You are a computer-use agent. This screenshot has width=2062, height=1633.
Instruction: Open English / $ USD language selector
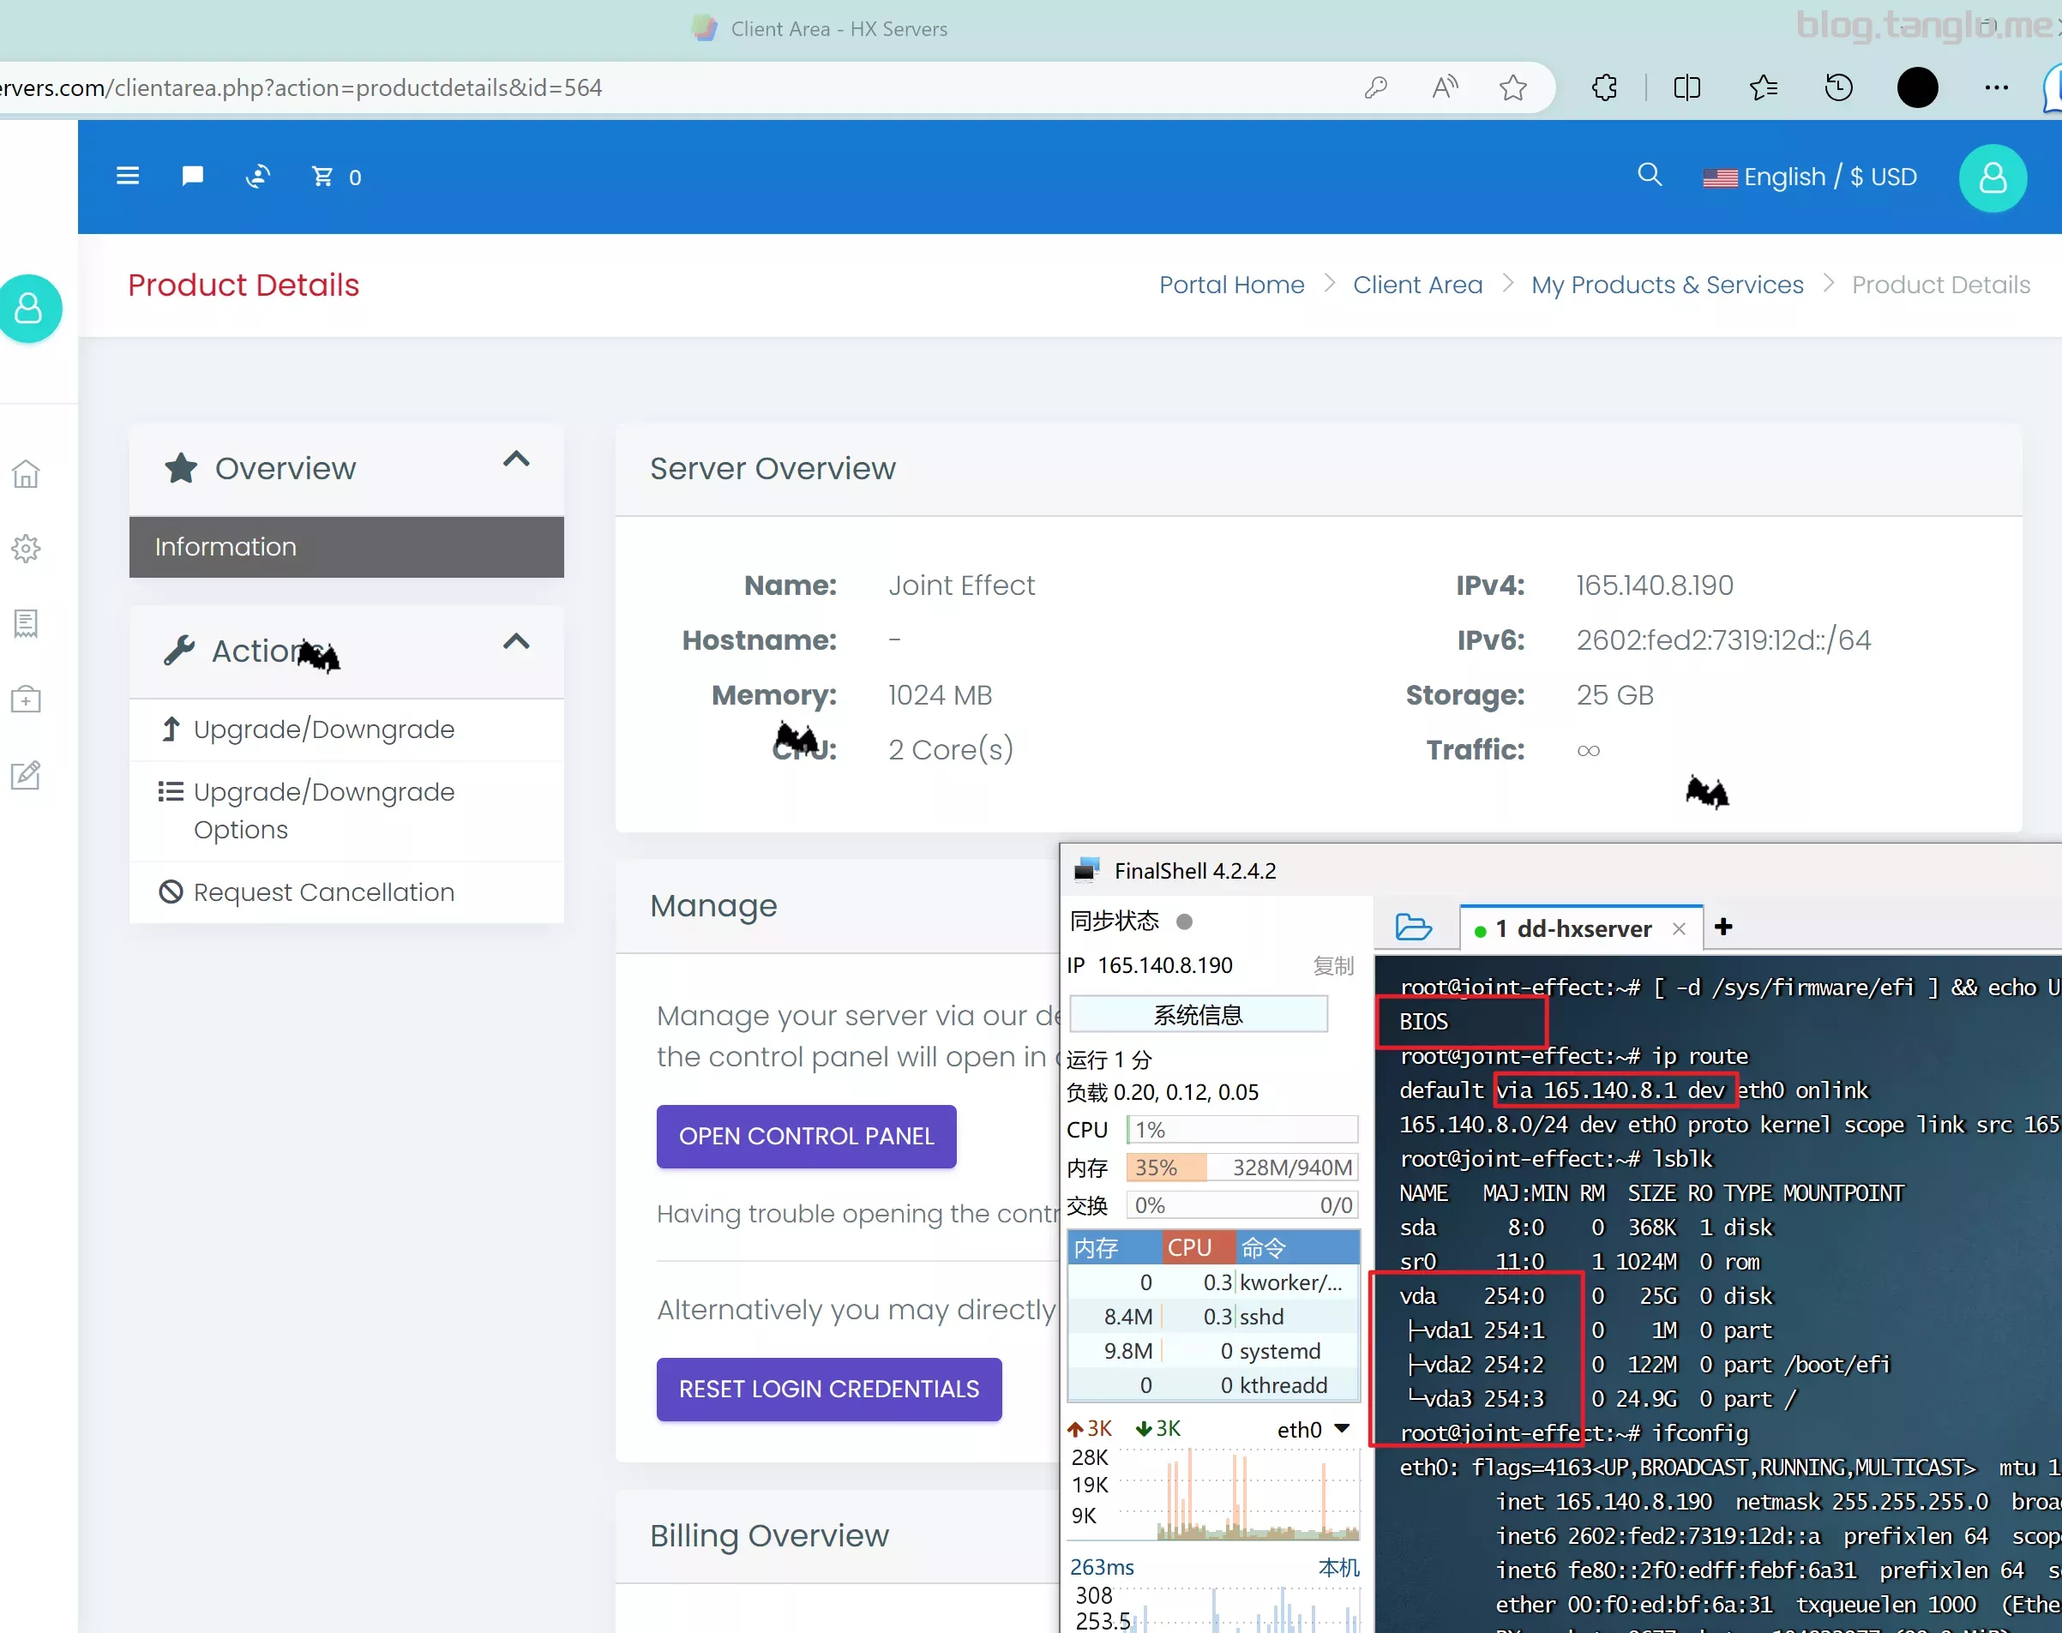1810,177
